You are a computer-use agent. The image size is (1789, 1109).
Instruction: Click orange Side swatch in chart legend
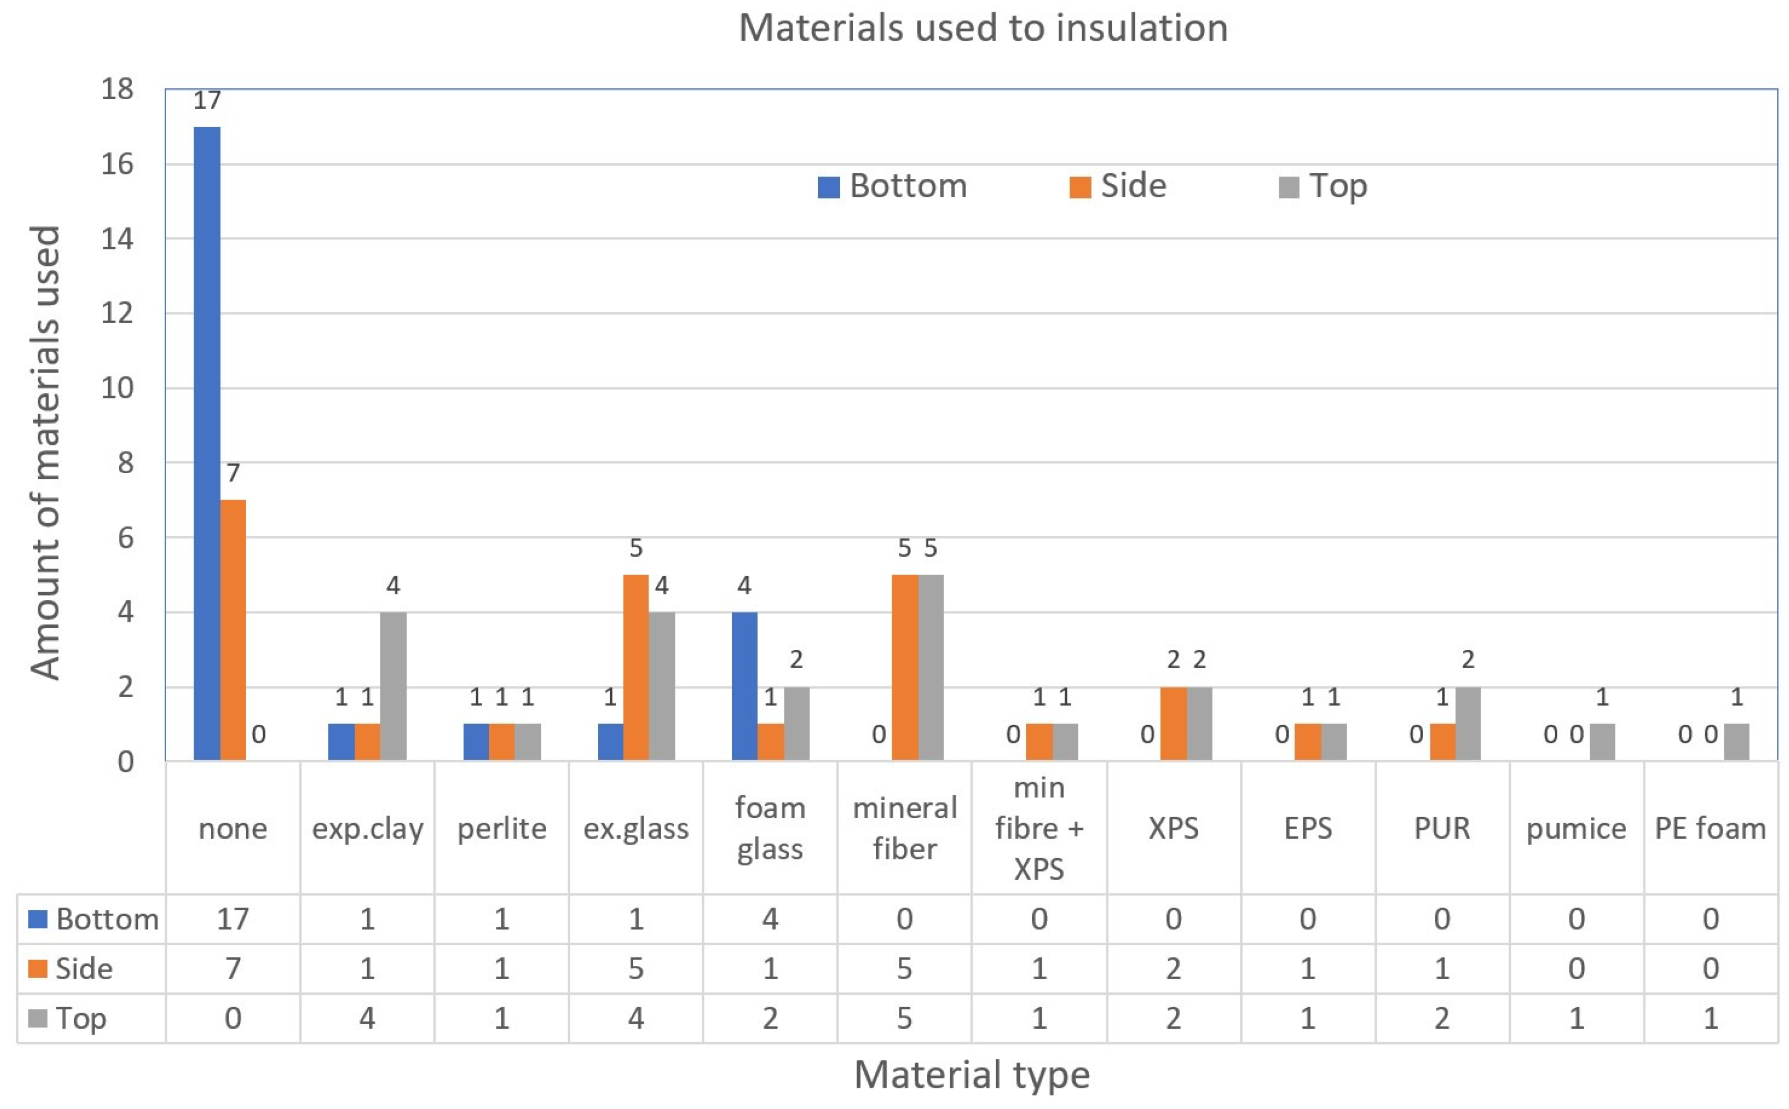click(x=1080, y=188)
